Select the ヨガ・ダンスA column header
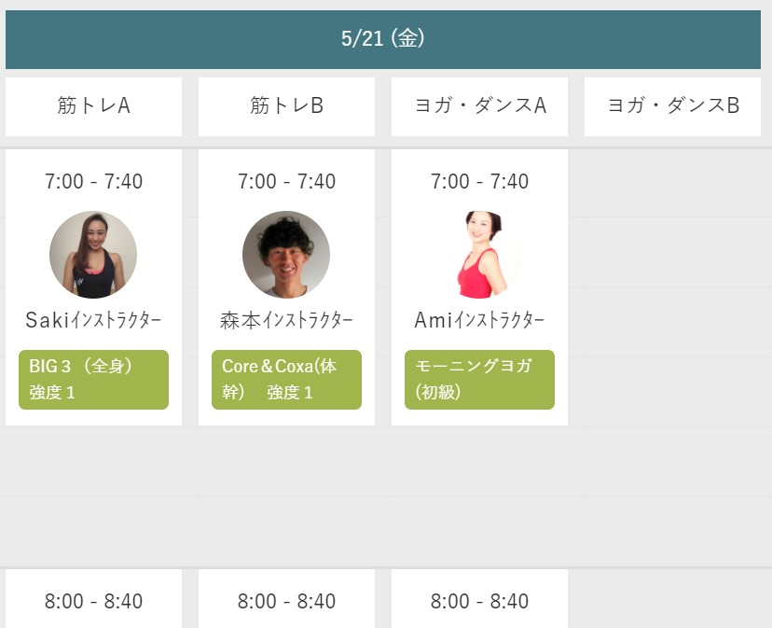772x628 pixels. pyautogui.click(x=479, y=106)
